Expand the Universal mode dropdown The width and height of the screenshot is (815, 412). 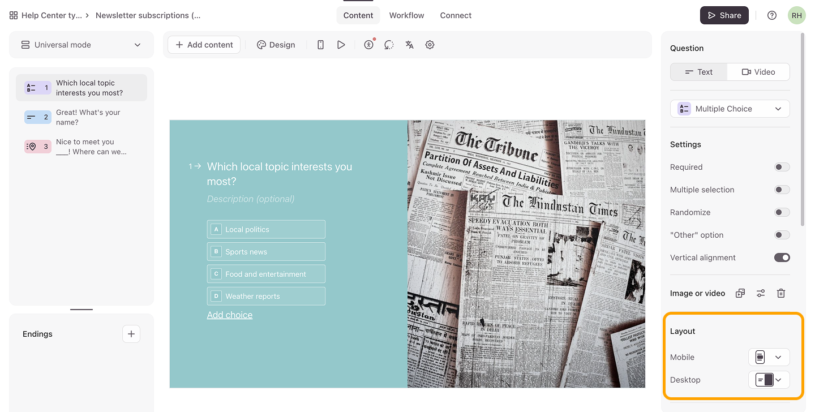81,45
